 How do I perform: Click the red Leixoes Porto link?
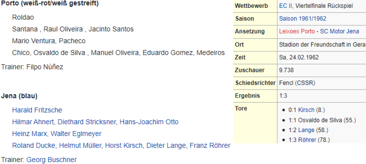tap(297, 31)
